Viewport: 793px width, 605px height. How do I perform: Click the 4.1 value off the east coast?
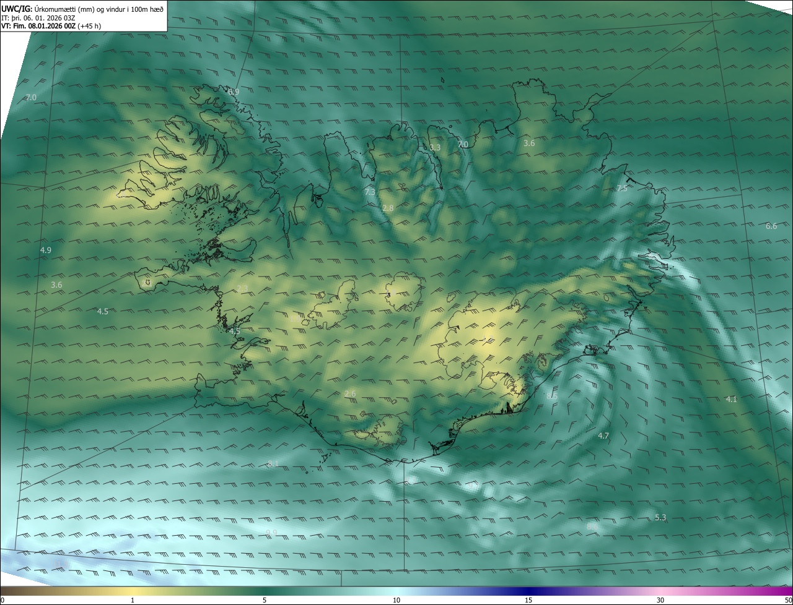[x=732, y=399]
